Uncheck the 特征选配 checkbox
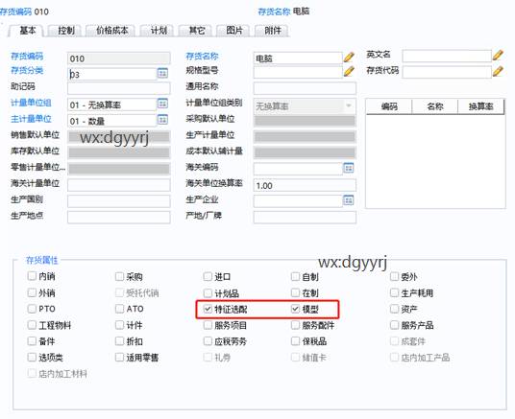515x419 pixels. (x=208, y=309)
